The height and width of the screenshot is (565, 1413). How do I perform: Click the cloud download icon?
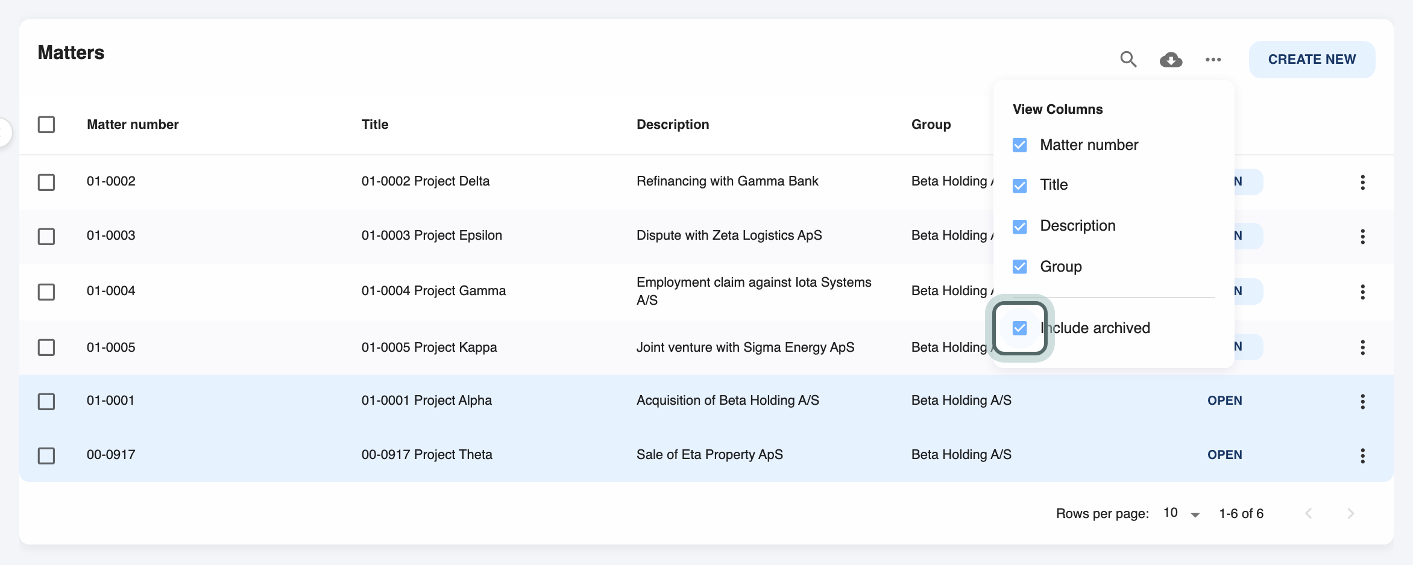click(x=1171, y=59)
